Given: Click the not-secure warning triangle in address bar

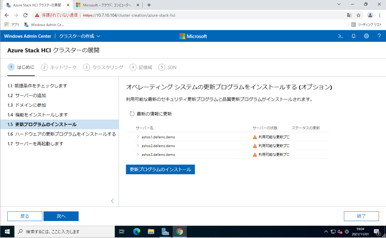Looking at the screenshot, I should pos(37,15).
